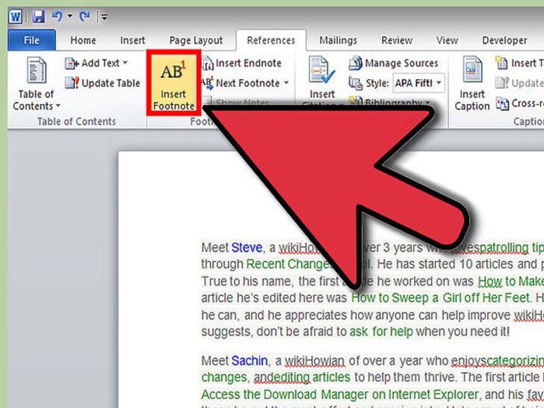Open the Table of Contents gallery
This screenshot has width=544, height=408.
(36, 84)
